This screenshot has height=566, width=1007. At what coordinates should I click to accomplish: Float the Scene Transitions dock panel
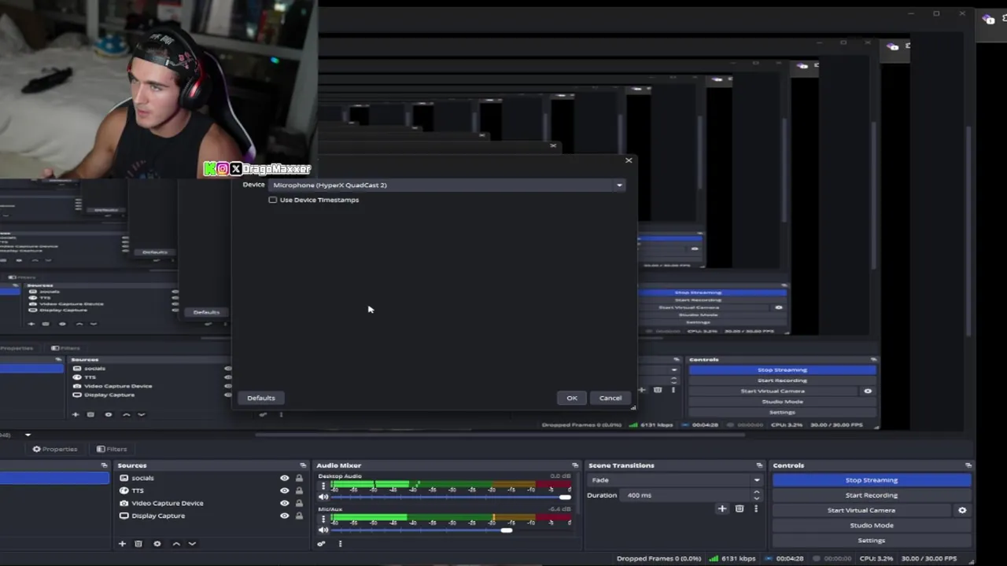[x=759, y=465]
